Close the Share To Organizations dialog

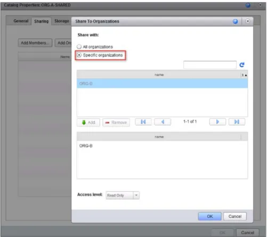pos(247,21)
